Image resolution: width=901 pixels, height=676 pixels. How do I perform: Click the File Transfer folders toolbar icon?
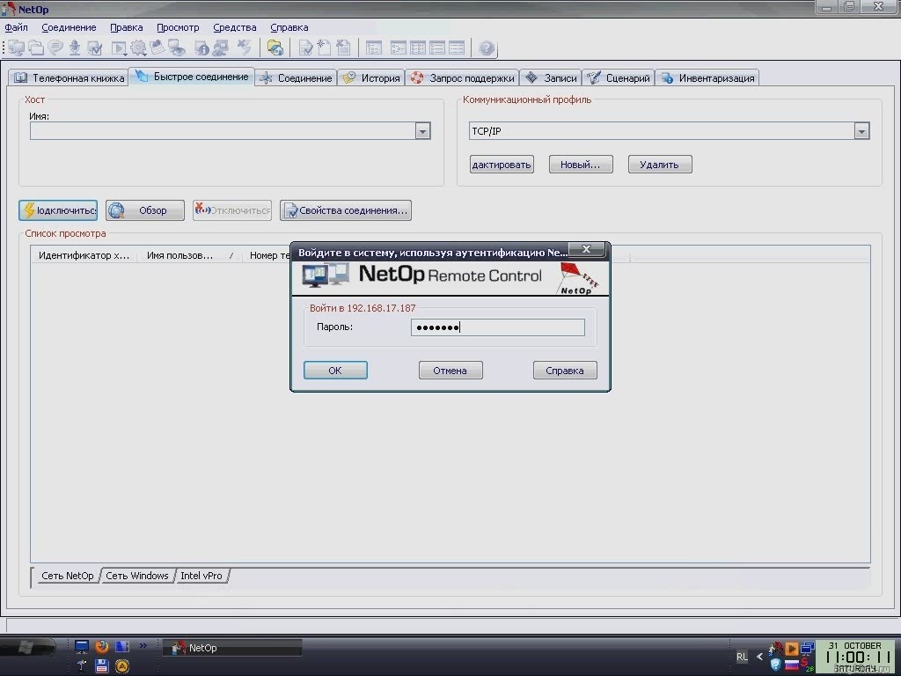coord(36,48)
